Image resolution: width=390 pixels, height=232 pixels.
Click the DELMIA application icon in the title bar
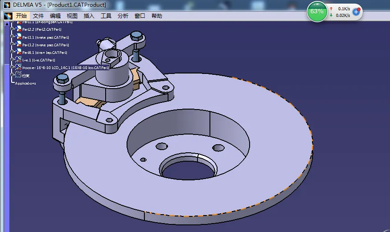point(6,5)
